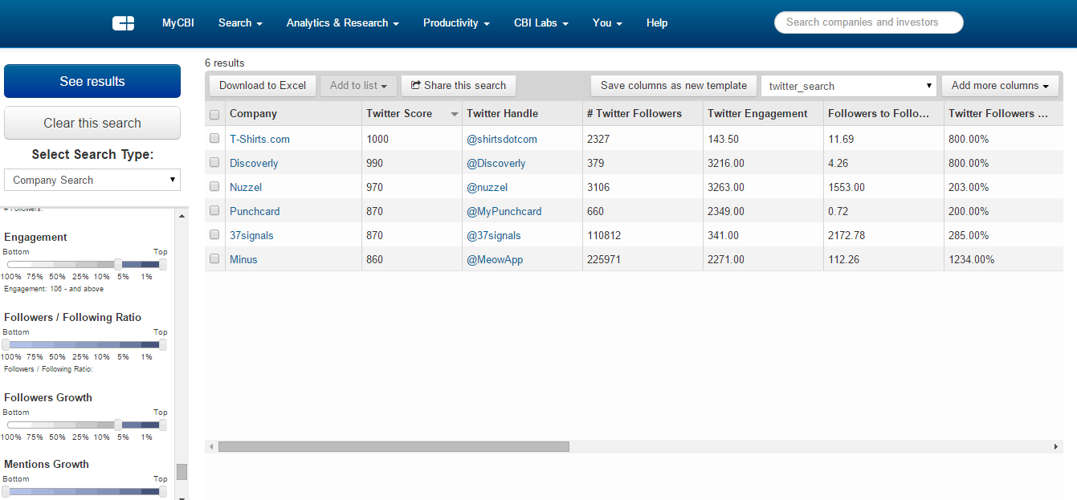Open the Discoverly company link
The height and width of the screenshot is (500, 1077).
click(254, 163)
